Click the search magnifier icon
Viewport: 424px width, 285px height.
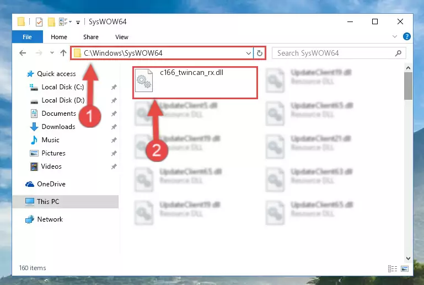[x=398, y=53]
